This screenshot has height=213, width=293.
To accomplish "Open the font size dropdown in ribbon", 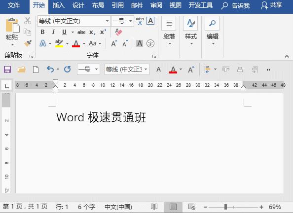I will 130,21.
